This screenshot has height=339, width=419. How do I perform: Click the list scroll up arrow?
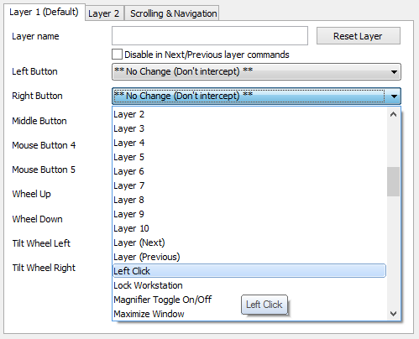tap(394, 114)
